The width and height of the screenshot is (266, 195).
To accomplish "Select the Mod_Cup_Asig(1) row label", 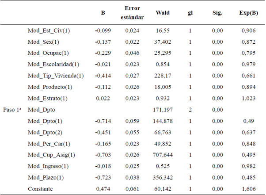I will coord(51,155).
